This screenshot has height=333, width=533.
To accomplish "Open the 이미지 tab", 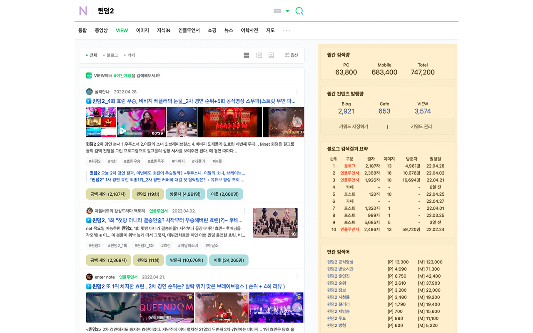I will 142,30.
